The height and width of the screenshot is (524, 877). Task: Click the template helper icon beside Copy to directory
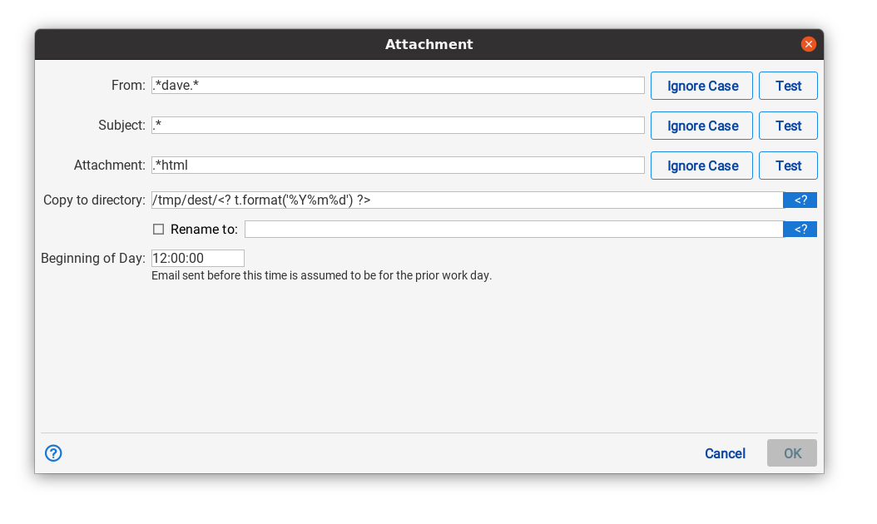point(800,200)
